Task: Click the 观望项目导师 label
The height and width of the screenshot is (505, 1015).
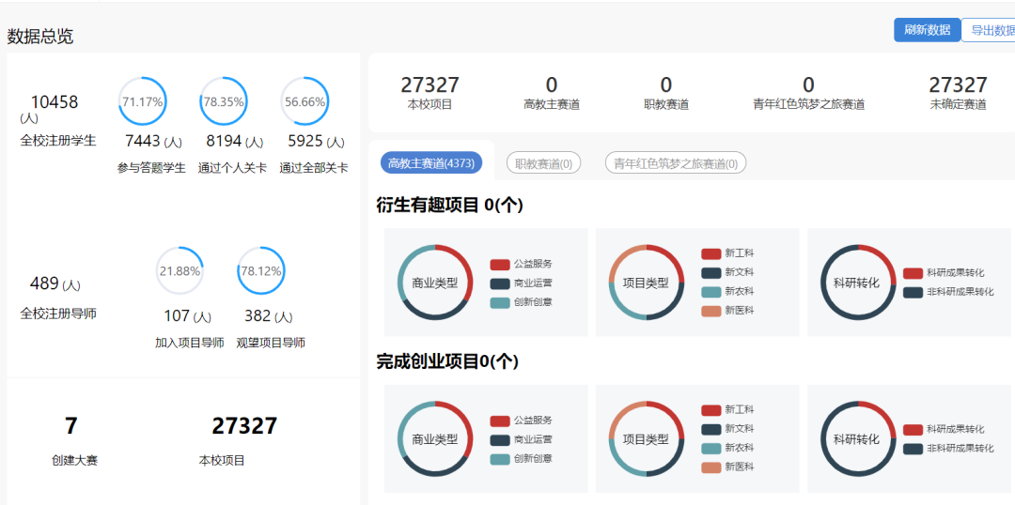Action: pos(271,344)
